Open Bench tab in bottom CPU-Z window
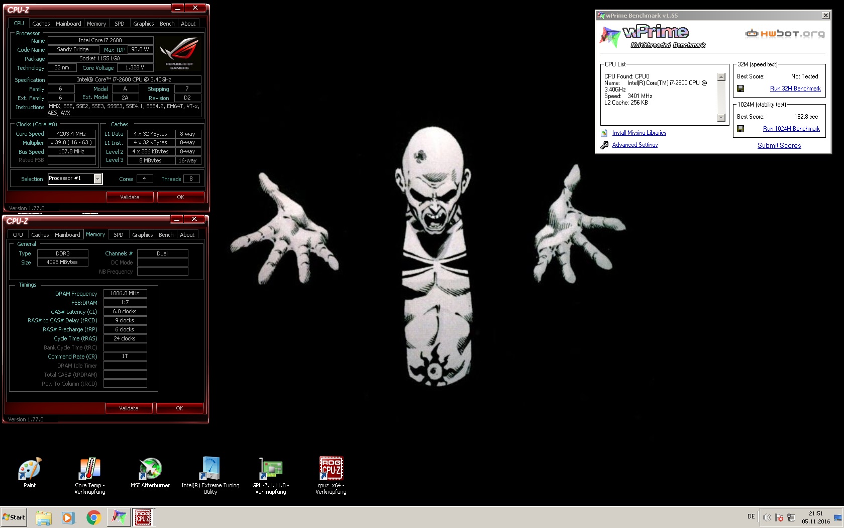This screenshot has height=528, width=844. click(x=166, y=235)
